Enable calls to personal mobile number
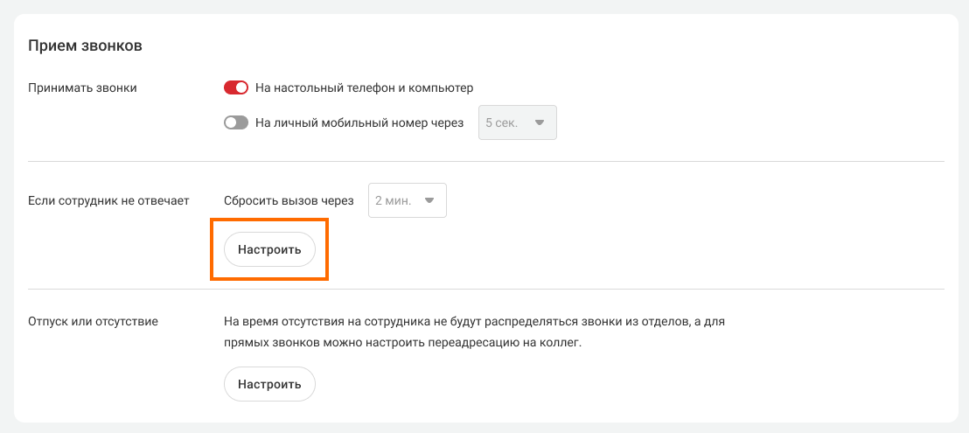 [x=236, y=123]
